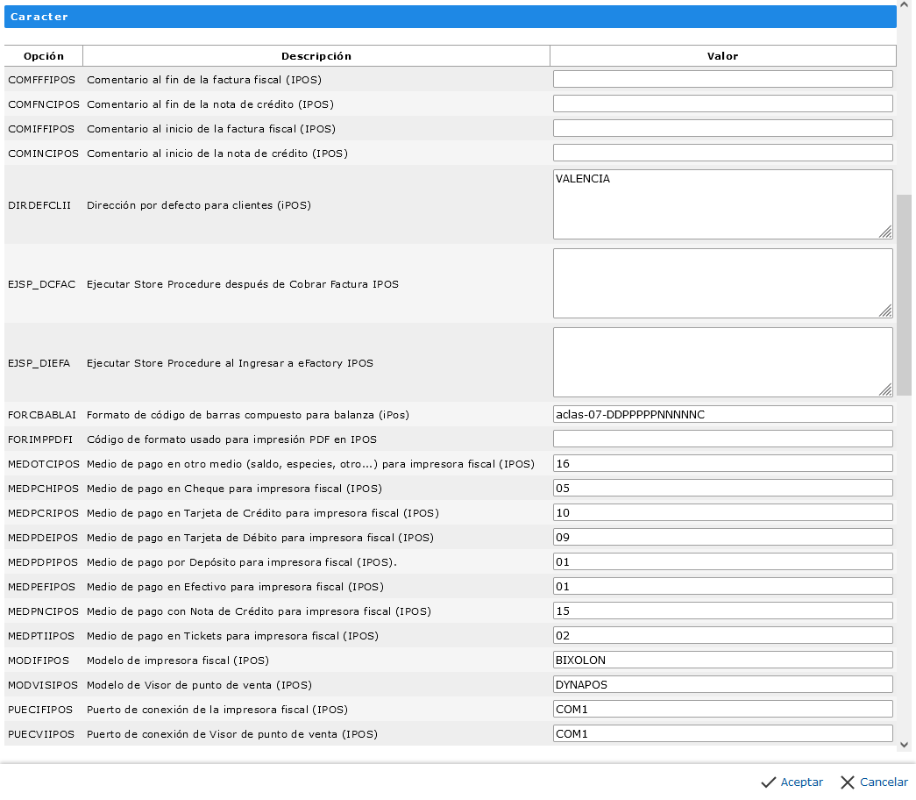
Task: Click the resize grip on EJSP_DCFAC textarea
Action: point(885,311)
